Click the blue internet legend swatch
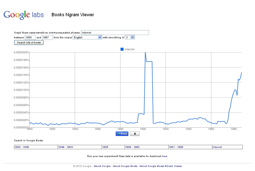The width and height of the screenshot is (255, 171). coord(122,49)
